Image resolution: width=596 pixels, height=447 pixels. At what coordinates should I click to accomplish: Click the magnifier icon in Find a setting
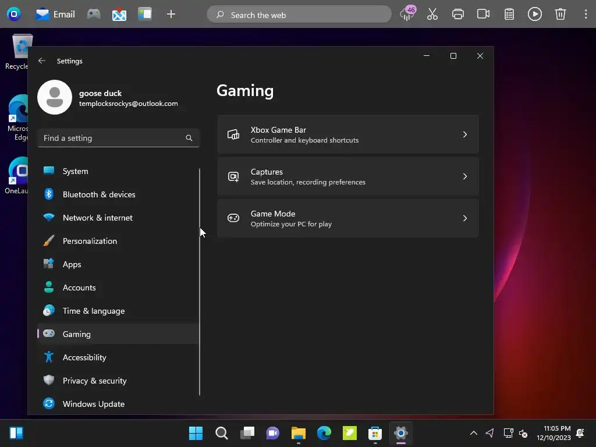pos(189,138)
